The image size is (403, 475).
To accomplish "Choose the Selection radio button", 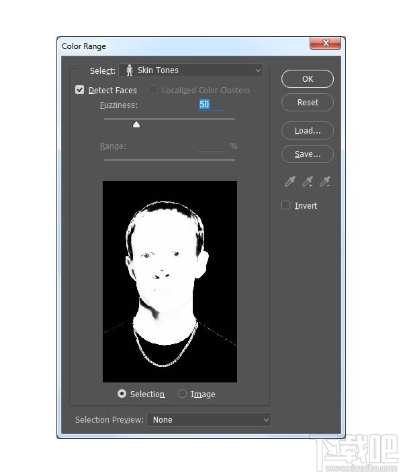I will click(122, 394).
